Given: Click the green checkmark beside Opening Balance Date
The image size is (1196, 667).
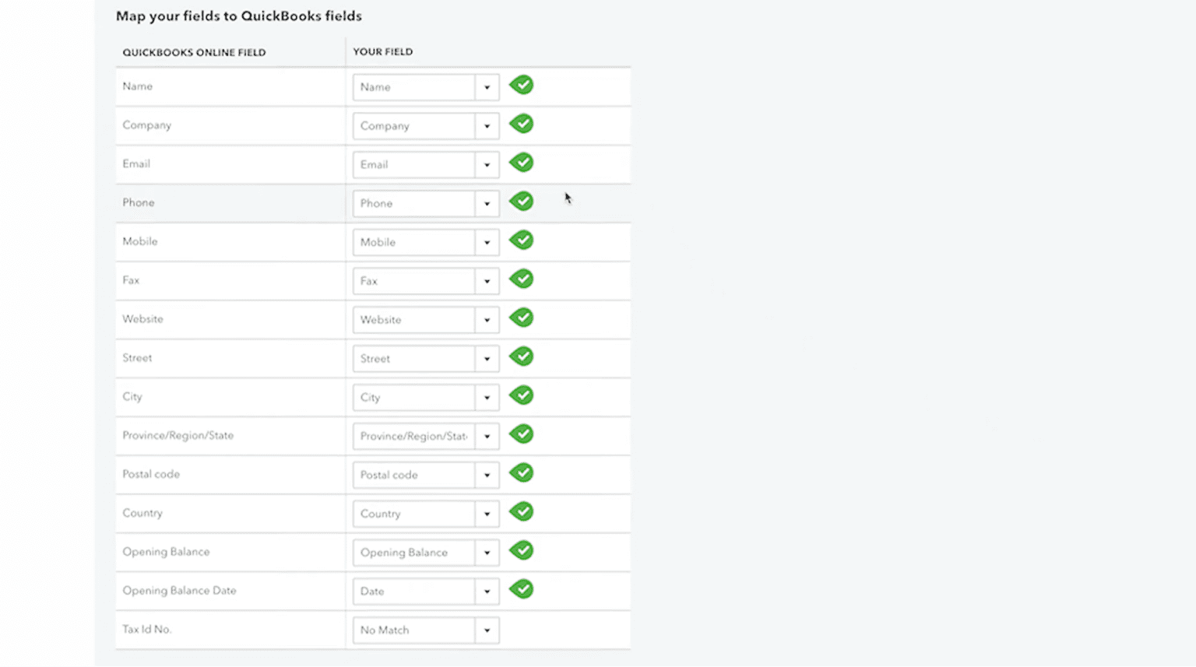Looking at the screenshot, I should (521, 589).
